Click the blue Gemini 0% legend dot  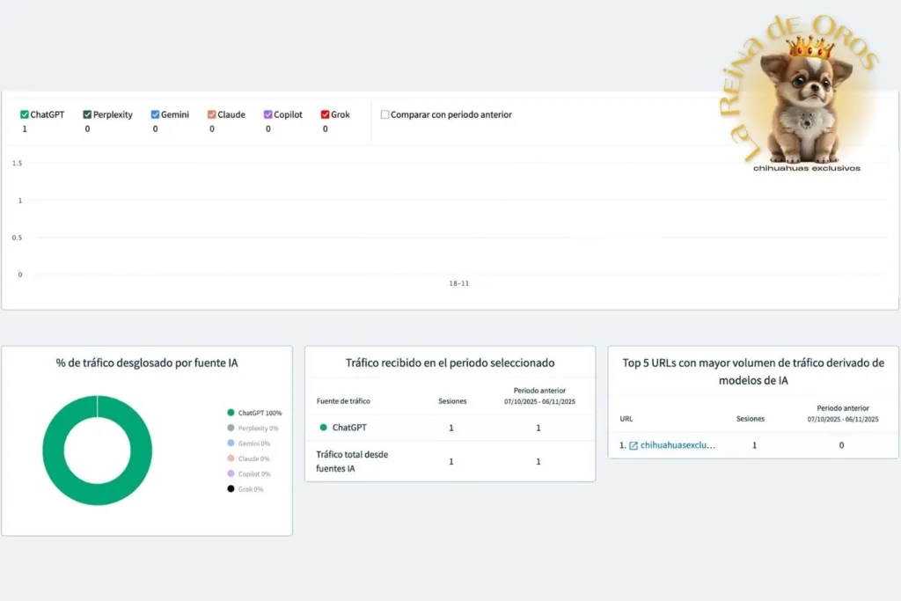coord(231,443)
